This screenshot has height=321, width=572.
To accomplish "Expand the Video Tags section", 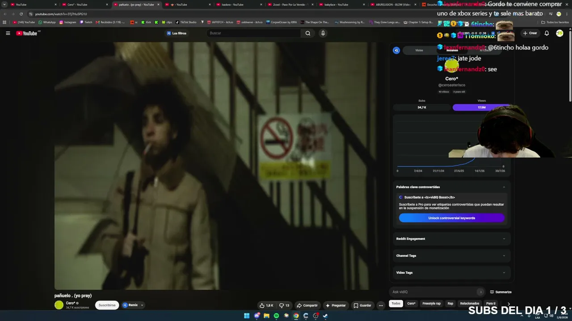I will (504, 273).
